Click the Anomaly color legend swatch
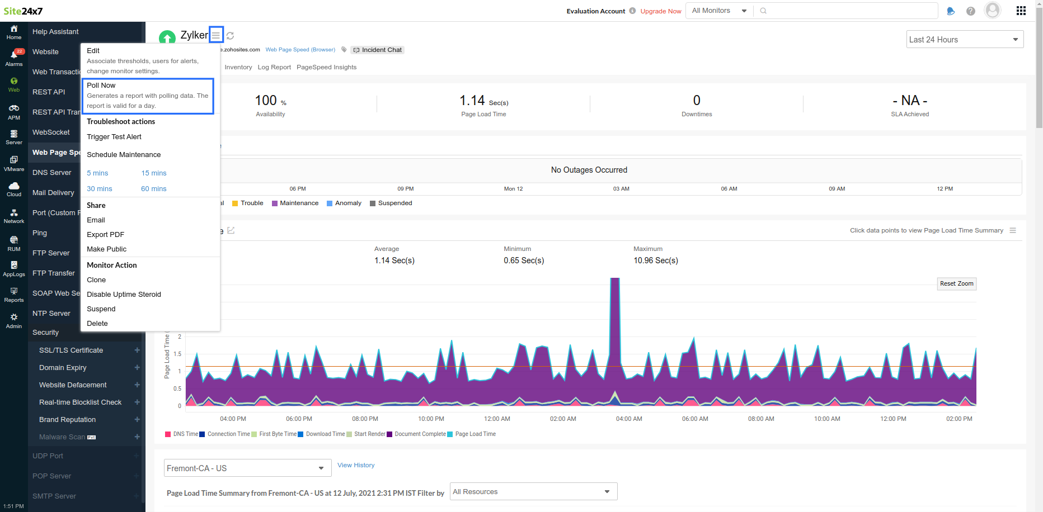Viewport: 1043px width, 512px height. click(x=330, y=203)
